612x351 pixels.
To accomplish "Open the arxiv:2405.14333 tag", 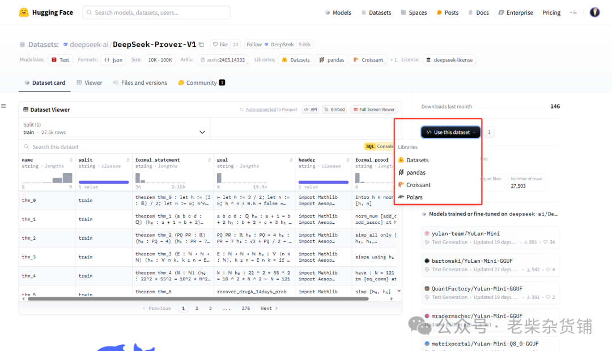I will (223, 59).
